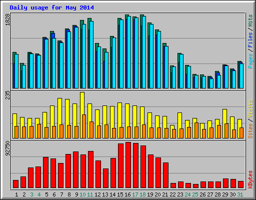Click day label 16 on the x-axis

[x=127, y=194]
